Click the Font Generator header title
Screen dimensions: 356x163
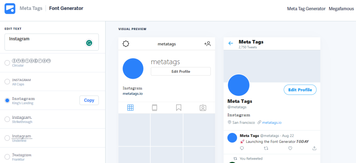point(66,8)
